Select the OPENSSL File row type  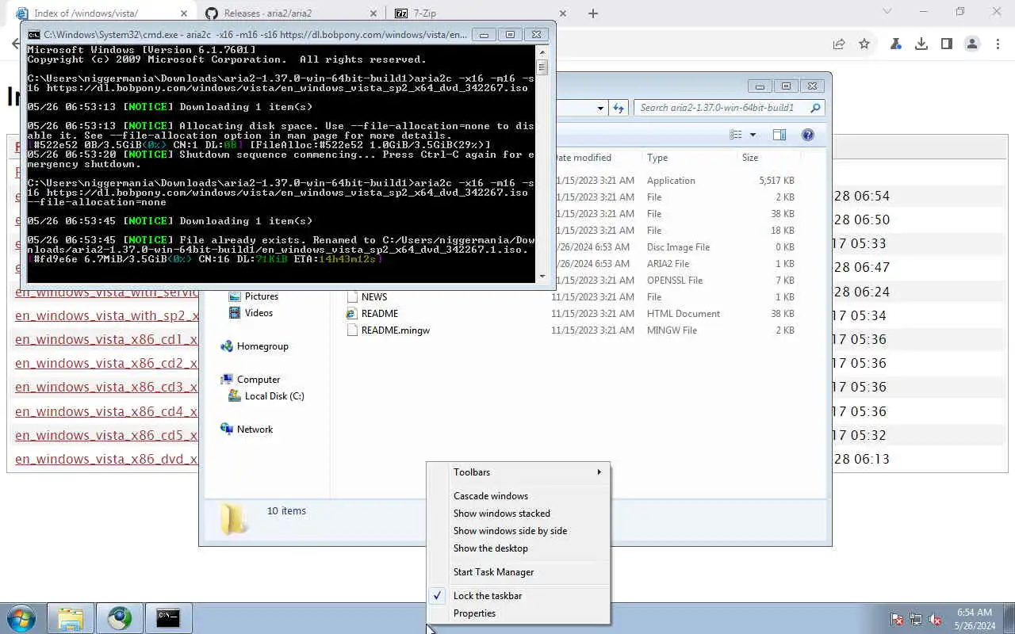pyautogui.click(x=675, y=281)
